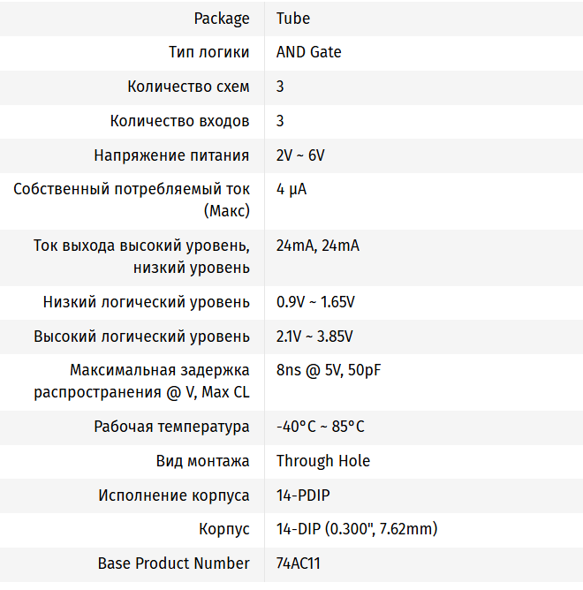Select the '14-PDIP' case value

pyautogui.click(x=303, y=495)
